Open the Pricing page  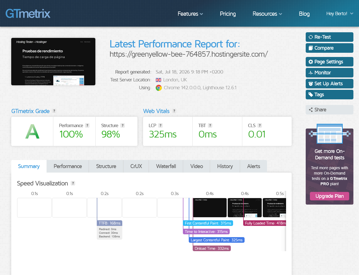[x=228, y=14]
